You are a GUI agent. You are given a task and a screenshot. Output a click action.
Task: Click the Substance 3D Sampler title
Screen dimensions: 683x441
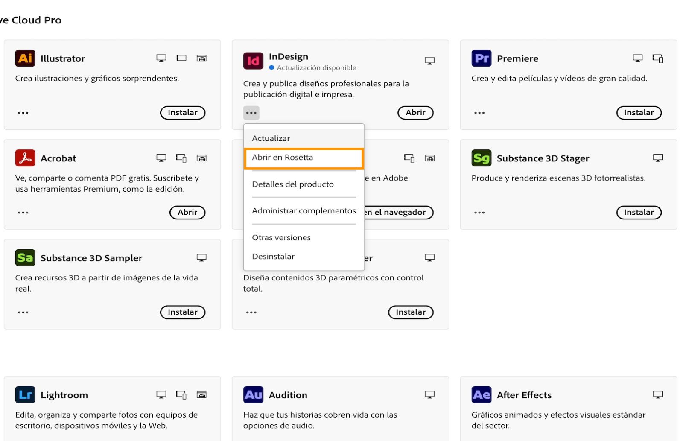coord(91,258)
